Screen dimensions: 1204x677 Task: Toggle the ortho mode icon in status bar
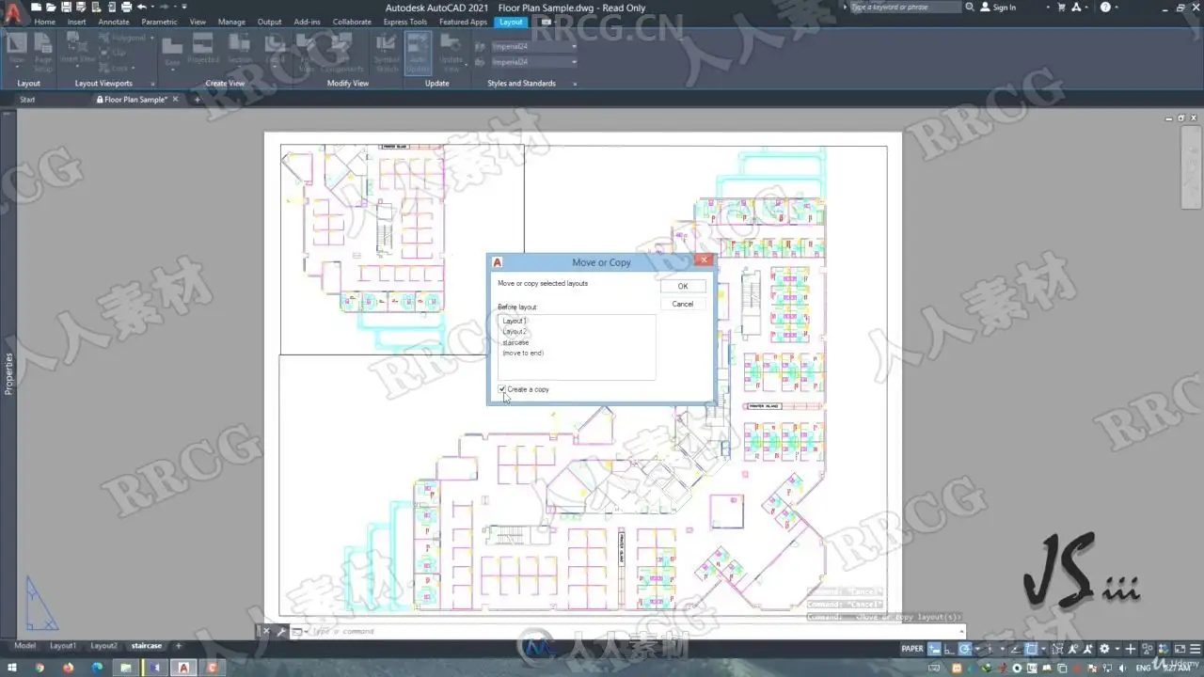[x=950, y=649]
